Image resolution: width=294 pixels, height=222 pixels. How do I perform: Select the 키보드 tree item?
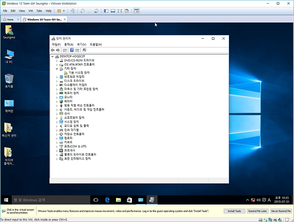68,142
